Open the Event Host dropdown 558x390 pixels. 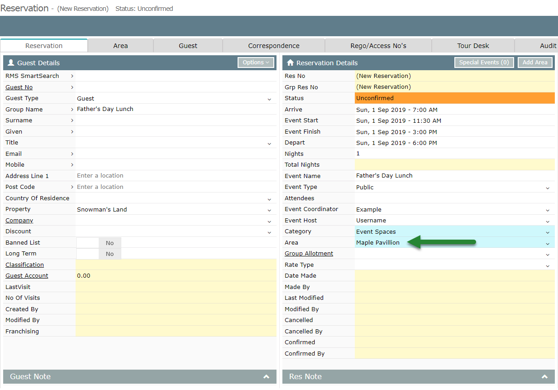tap(548, 221)
